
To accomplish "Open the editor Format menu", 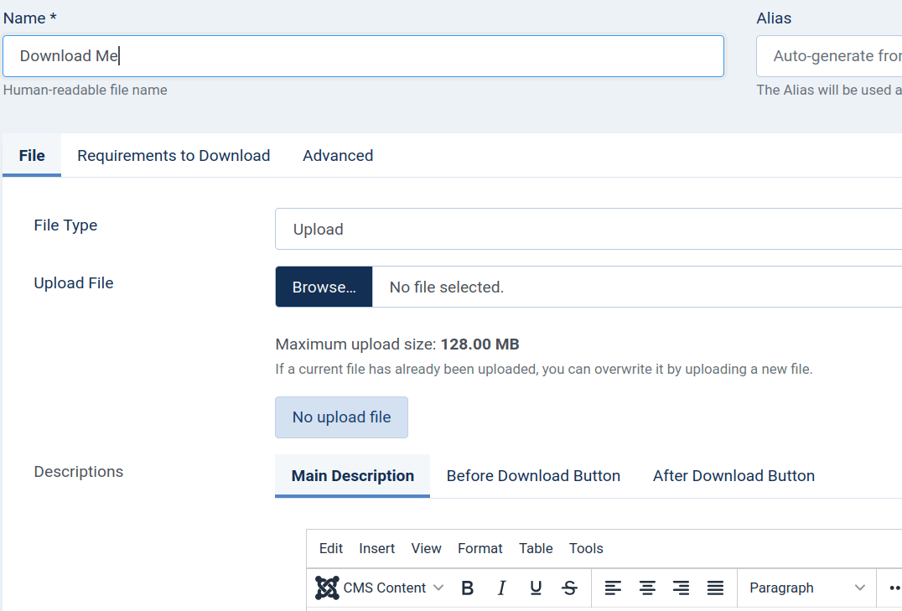I will [x=480, y=548].
